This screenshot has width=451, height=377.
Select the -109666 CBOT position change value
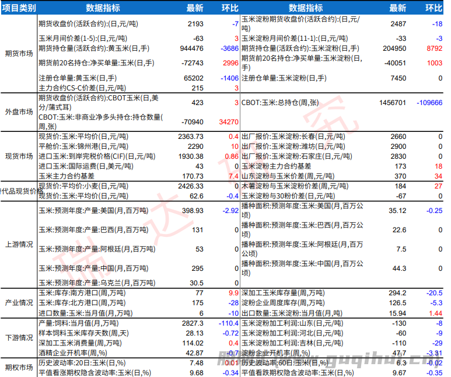coord(429,102)
